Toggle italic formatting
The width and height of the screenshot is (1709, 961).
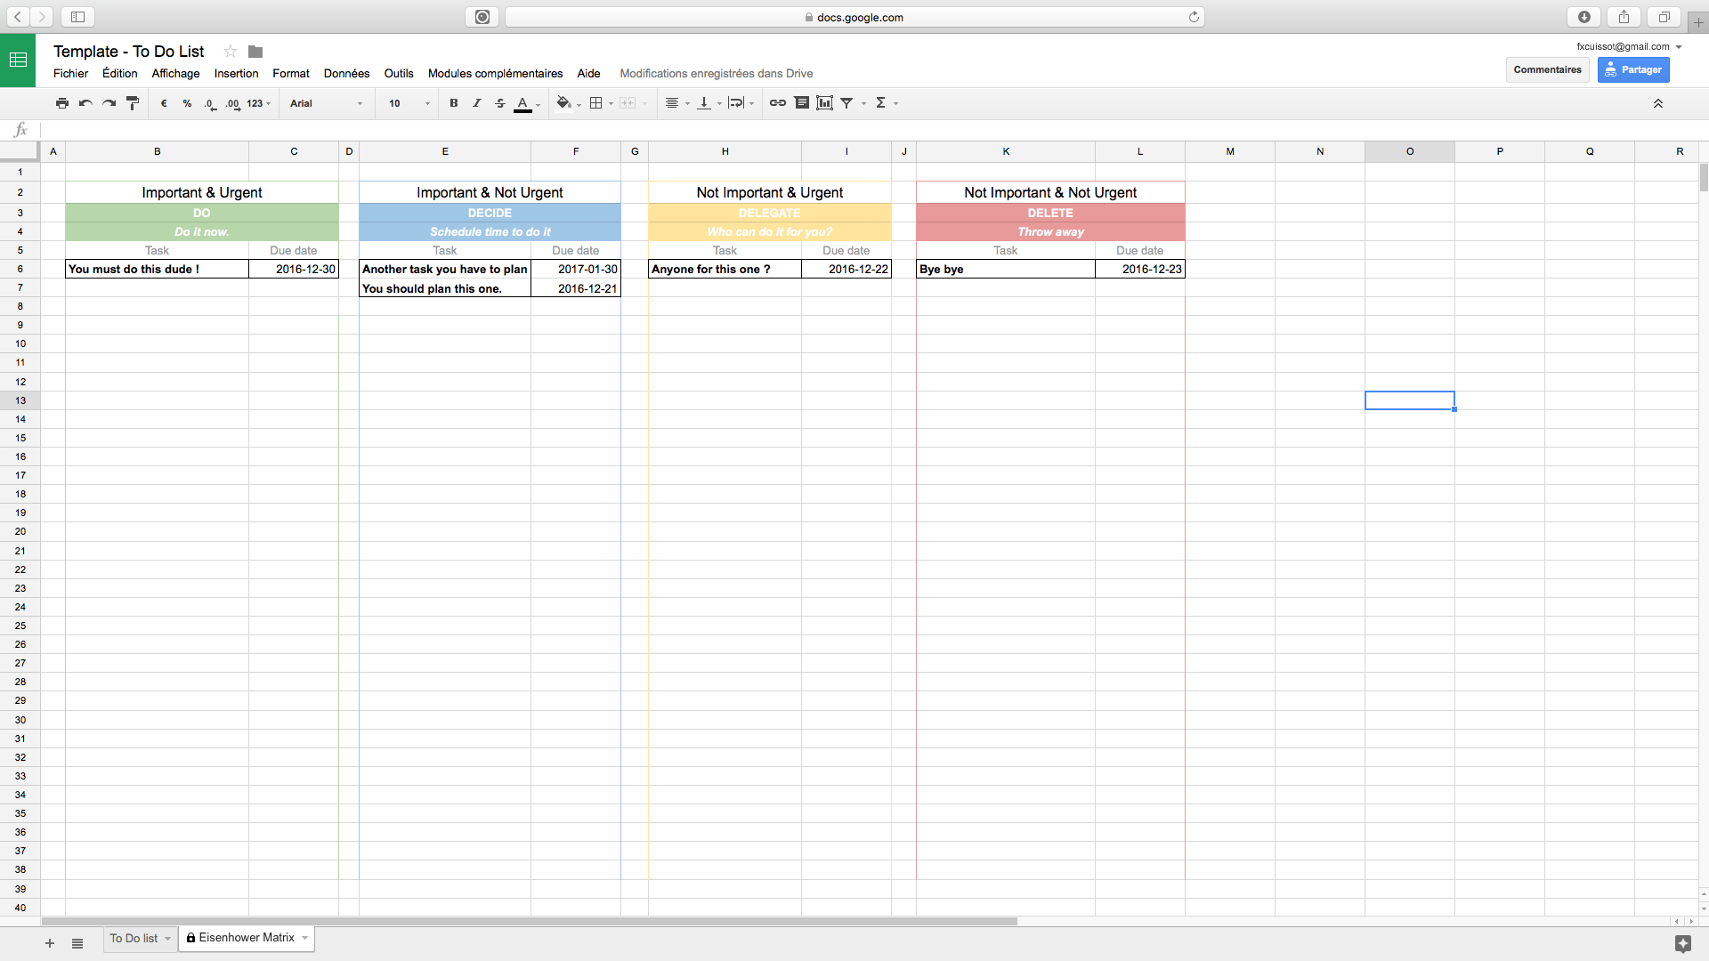[477, 103]
